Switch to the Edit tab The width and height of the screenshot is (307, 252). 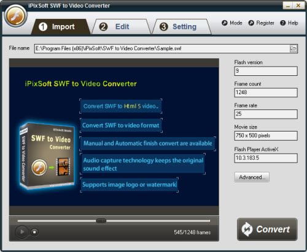point(121,27)
